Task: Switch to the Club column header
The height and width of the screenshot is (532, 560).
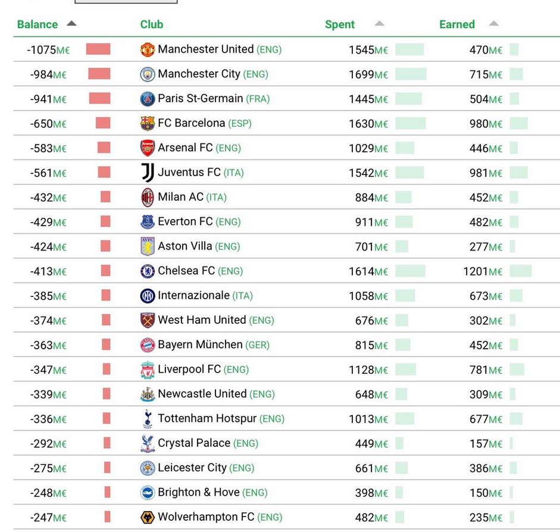Action: click(x=151, y=24)
